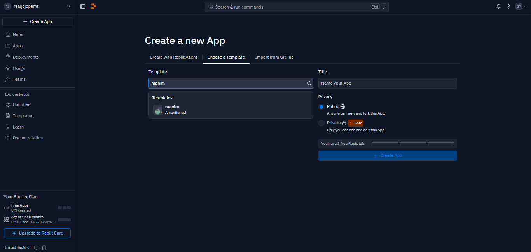Screen dimensions: 531x252
Task: Open notifications via the bell icon
Action: (498, 6)
